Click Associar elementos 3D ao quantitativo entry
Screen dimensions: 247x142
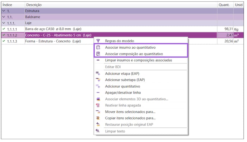141,99
